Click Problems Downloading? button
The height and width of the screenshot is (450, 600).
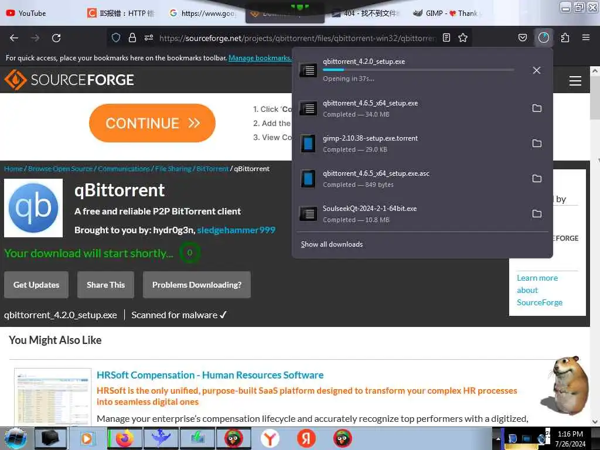[197, 285]
